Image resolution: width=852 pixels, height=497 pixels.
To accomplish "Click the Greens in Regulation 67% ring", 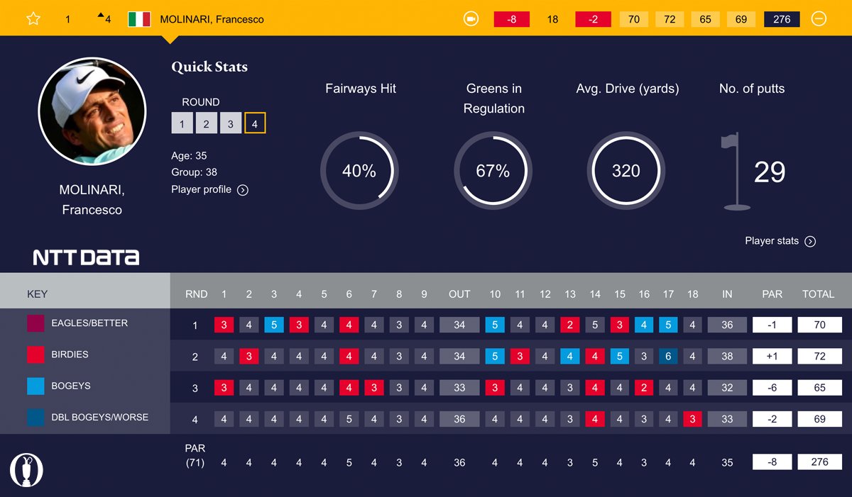I will pos(493,171).
